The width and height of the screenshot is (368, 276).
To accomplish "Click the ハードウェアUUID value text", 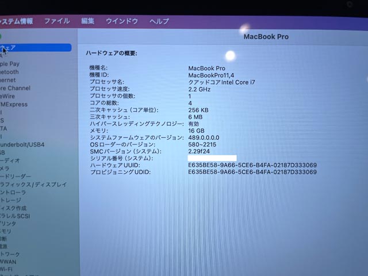I will (252, 165).
